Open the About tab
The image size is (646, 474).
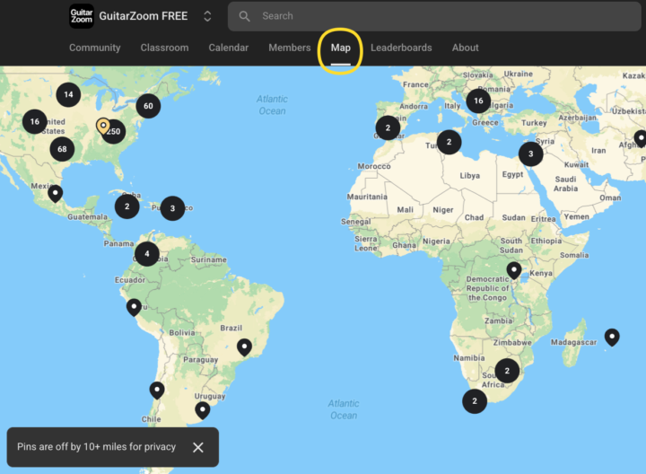(465, 48)
